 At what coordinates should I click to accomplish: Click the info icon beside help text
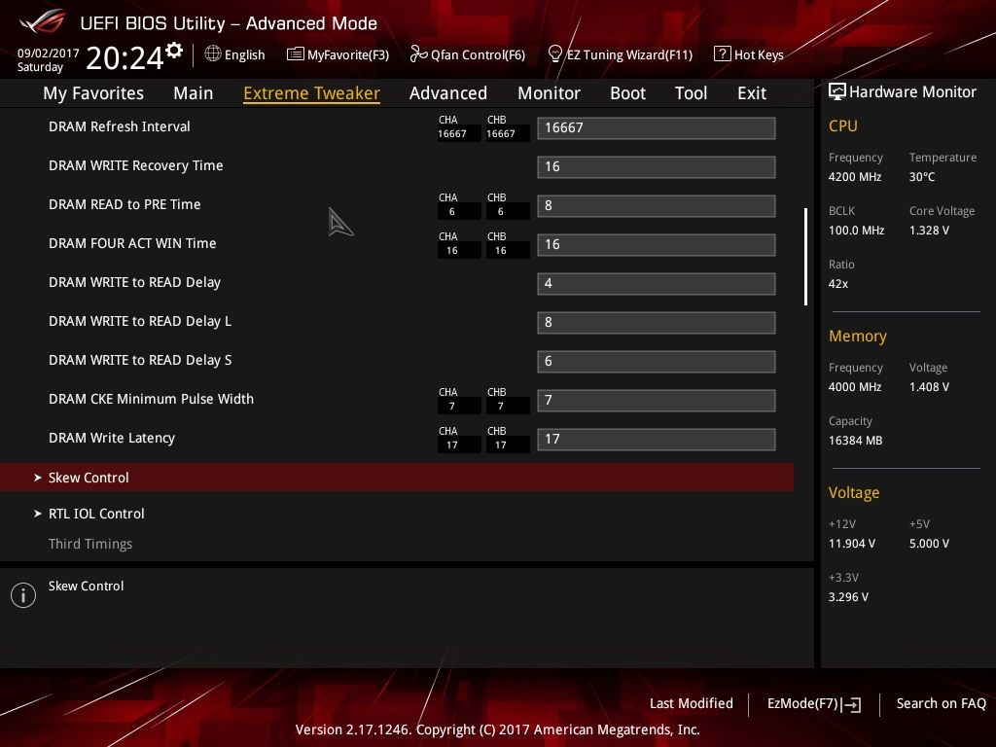(23, 595)
